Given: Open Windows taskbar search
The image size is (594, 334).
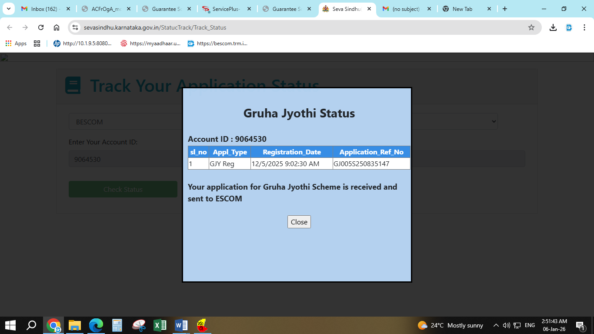Looking at the screenshot, I should pyautogui.click(x=31, y=325).
